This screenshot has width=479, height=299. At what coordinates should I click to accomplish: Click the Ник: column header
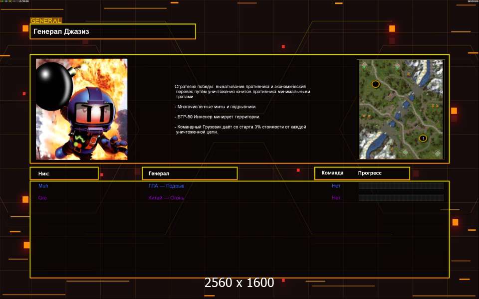pyautogui.click(x=64, y=173)
